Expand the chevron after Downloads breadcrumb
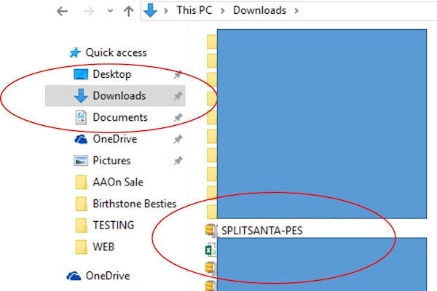437x291 pixels. [x=296, y=11]
